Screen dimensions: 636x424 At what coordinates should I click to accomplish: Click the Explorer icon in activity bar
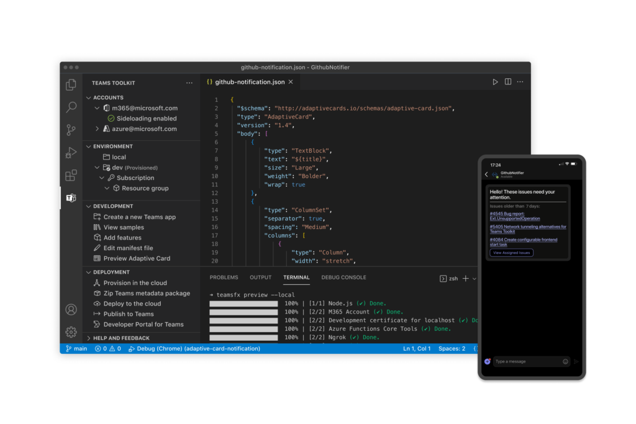[71, 84]
